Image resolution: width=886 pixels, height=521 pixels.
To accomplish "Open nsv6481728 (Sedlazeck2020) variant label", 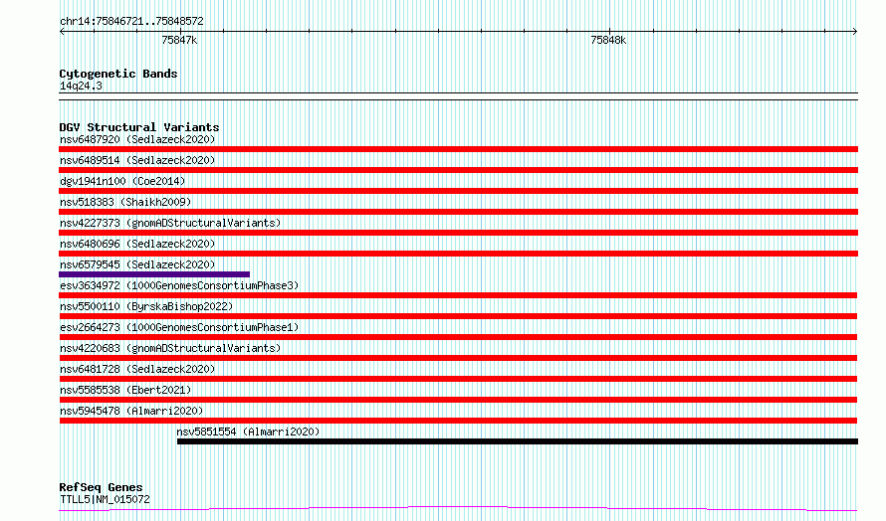I will 137,369.
